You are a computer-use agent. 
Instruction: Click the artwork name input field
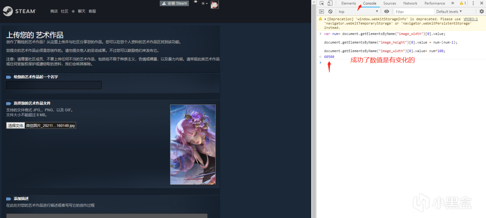pos(53,85)
